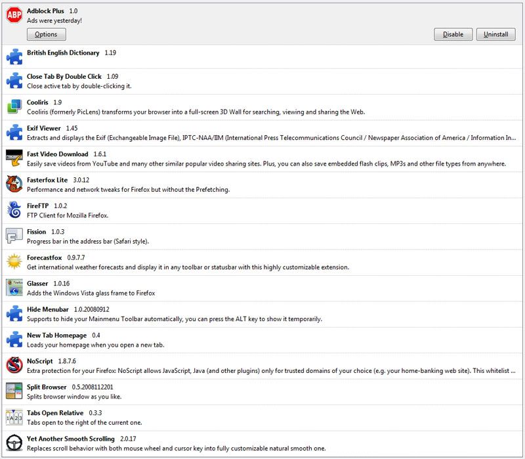Uninstall the Adblock Plus extension
Image resolution: width=525 pixels, height=459 pixels.
pyautogui.click(x=495, y=35)
